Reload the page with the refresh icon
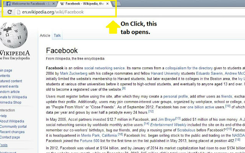Screen dimensions: 245x153 click(x=10, y=12)
